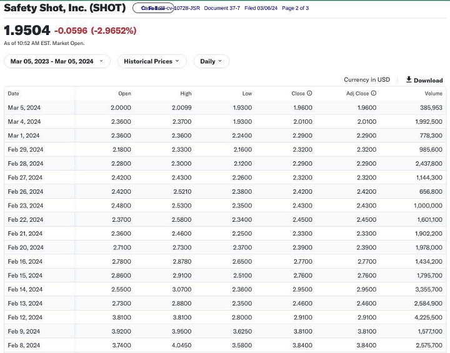The height and width of the screenshot is (353, 450).
Task: Click the Follow button beside SHOT
Action: coord(153,8)
